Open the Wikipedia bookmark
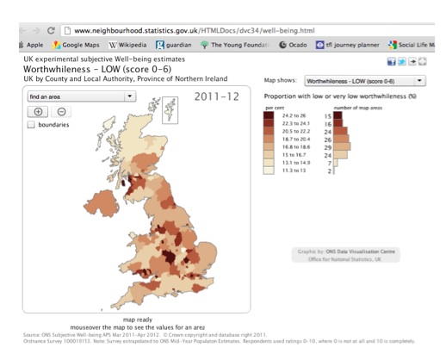Screen dimensions: 446x360 coord(127,45)
